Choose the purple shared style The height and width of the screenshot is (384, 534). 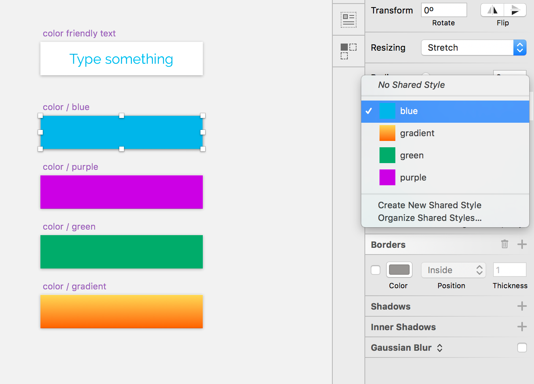click(413, 177)
